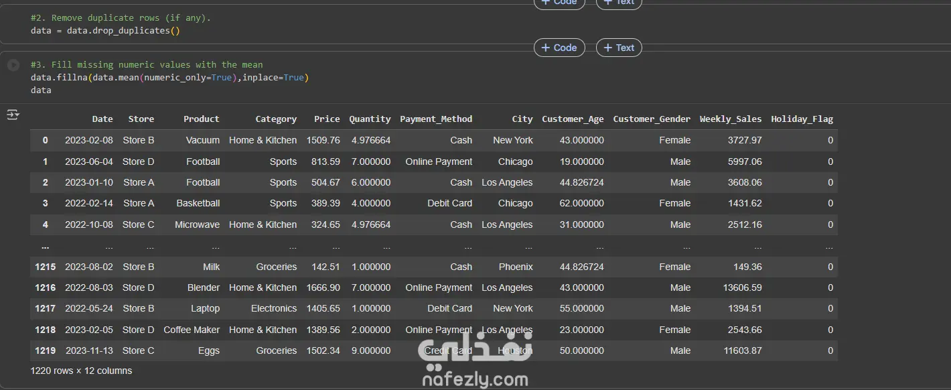This screenshot has height=390, width=951.
Task: Click the Weekly_Sales column header
Action: [x=731, y=119]
